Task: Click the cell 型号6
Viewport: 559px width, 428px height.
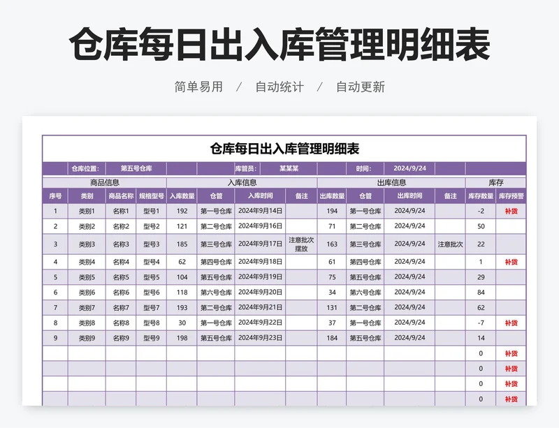Action: (152, 293)
